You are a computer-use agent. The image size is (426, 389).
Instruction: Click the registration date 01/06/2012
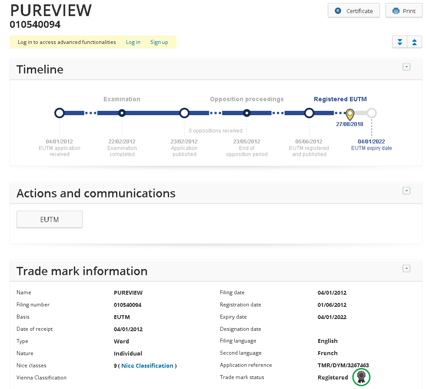[x=332, y=305]
